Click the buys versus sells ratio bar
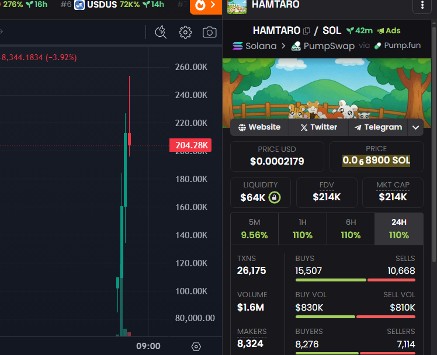This screenshot has width=437, height=355. 355,280
